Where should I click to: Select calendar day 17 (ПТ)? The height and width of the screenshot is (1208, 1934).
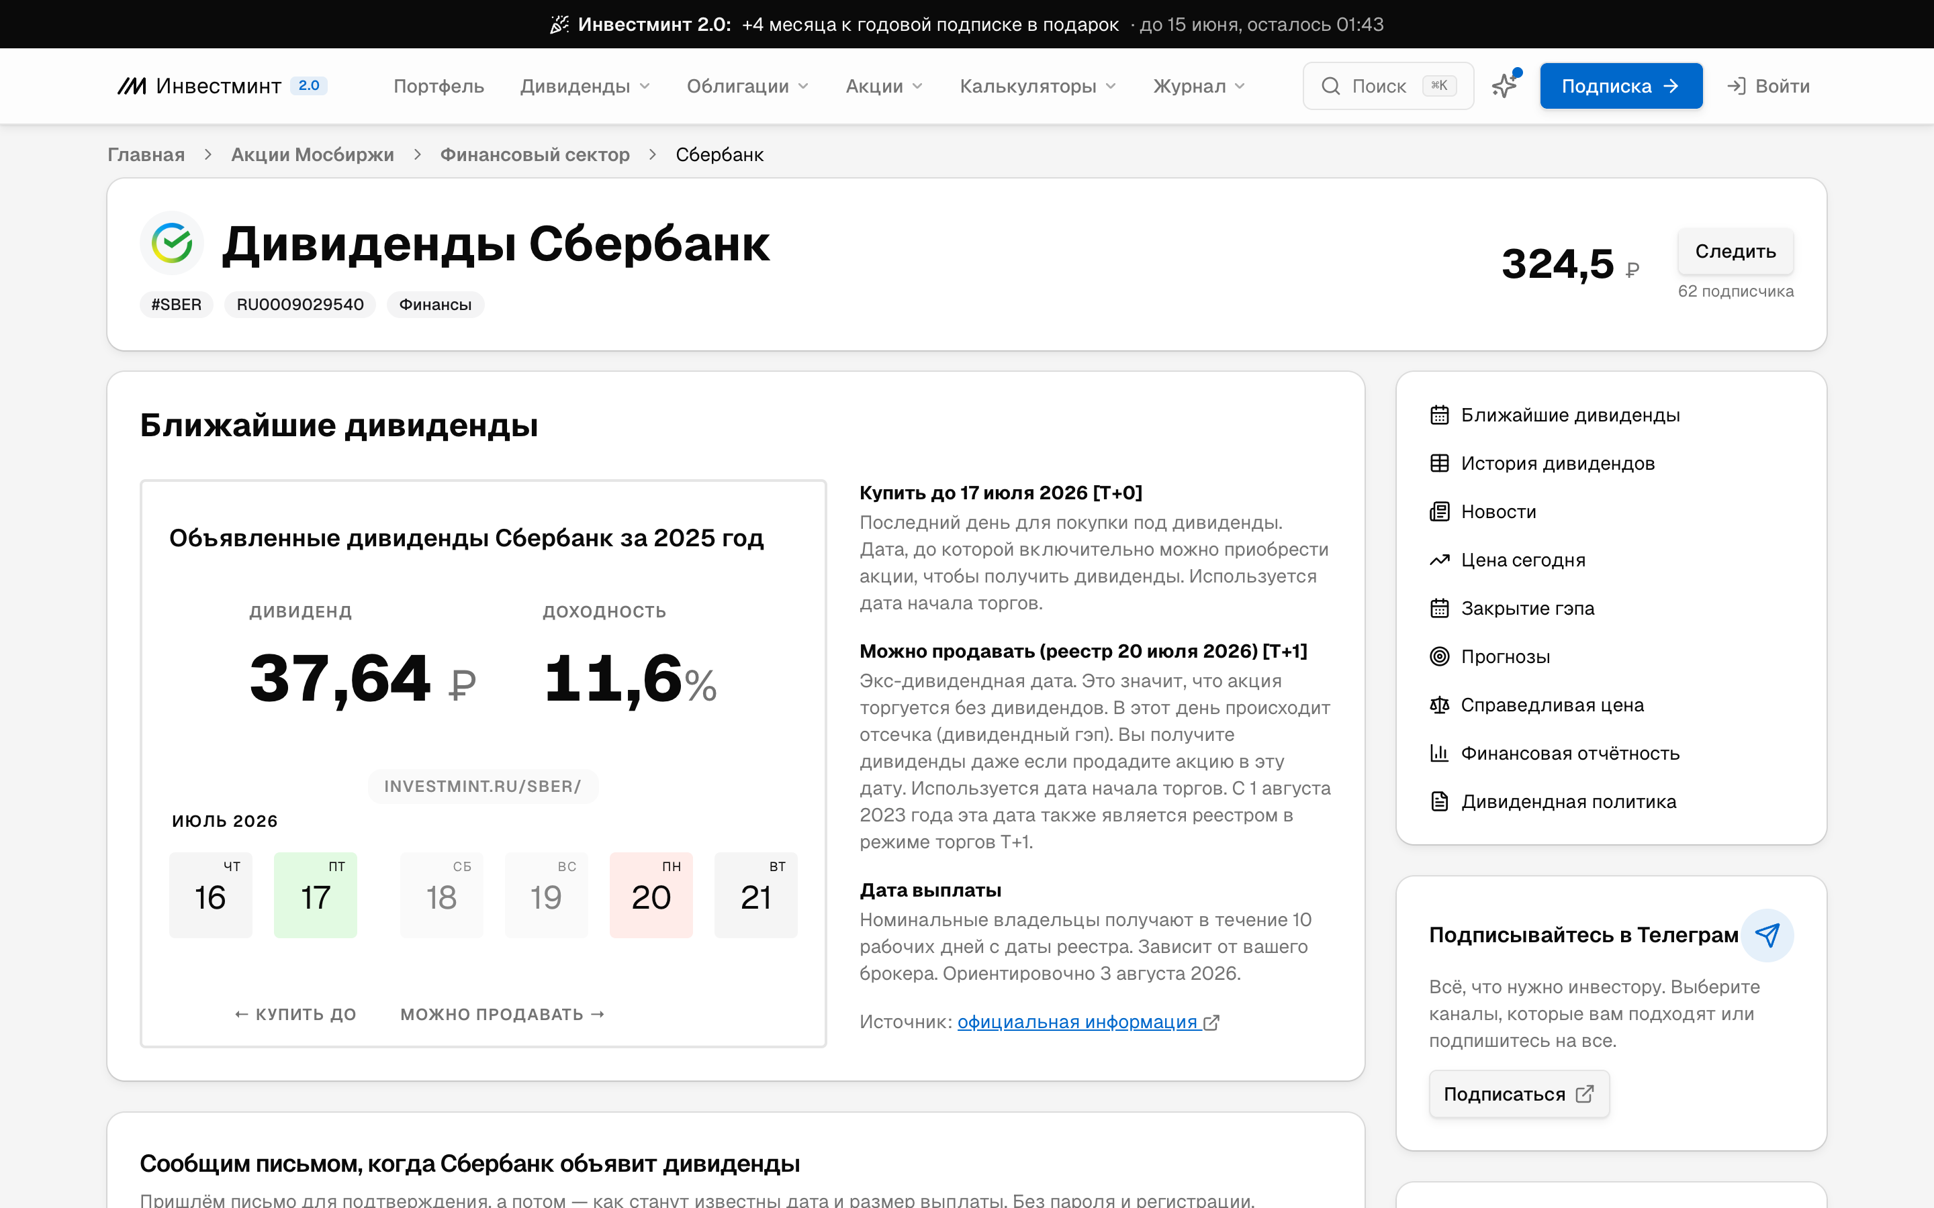tap(316, 895)
